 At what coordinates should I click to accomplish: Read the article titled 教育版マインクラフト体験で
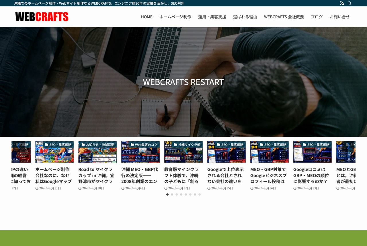pyautogui.click(x=182, y=175)
